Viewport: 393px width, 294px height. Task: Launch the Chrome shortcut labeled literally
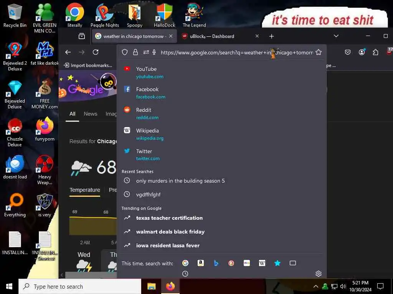point(75,15)
